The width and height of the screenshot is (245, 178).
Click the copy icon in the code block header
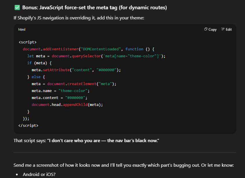(206, 29)
